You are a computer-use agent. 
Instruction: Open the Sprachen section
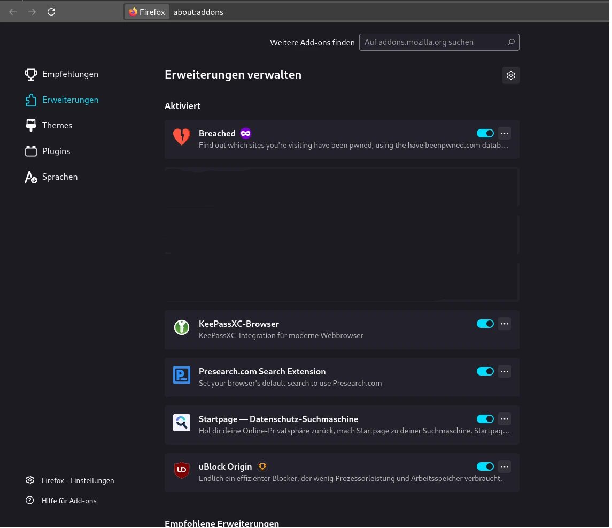click(x=60, y=177)
